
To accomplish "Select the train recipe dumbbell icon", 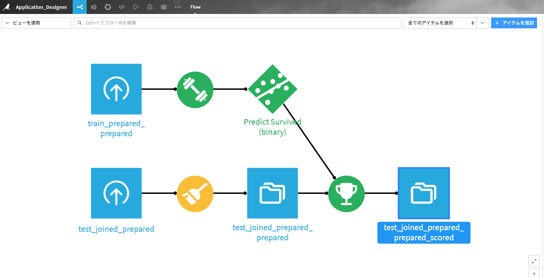I will pyautogui.click(x=195, y=89).
